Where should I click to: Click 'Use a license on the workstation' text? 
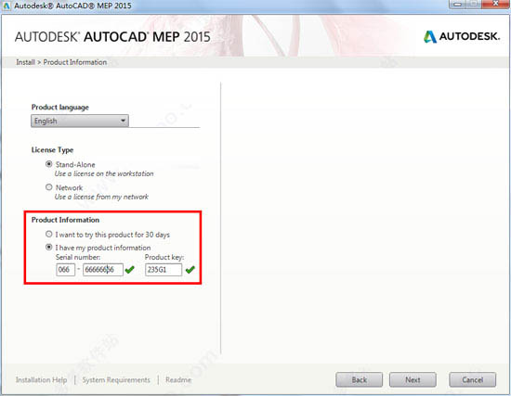104,173
